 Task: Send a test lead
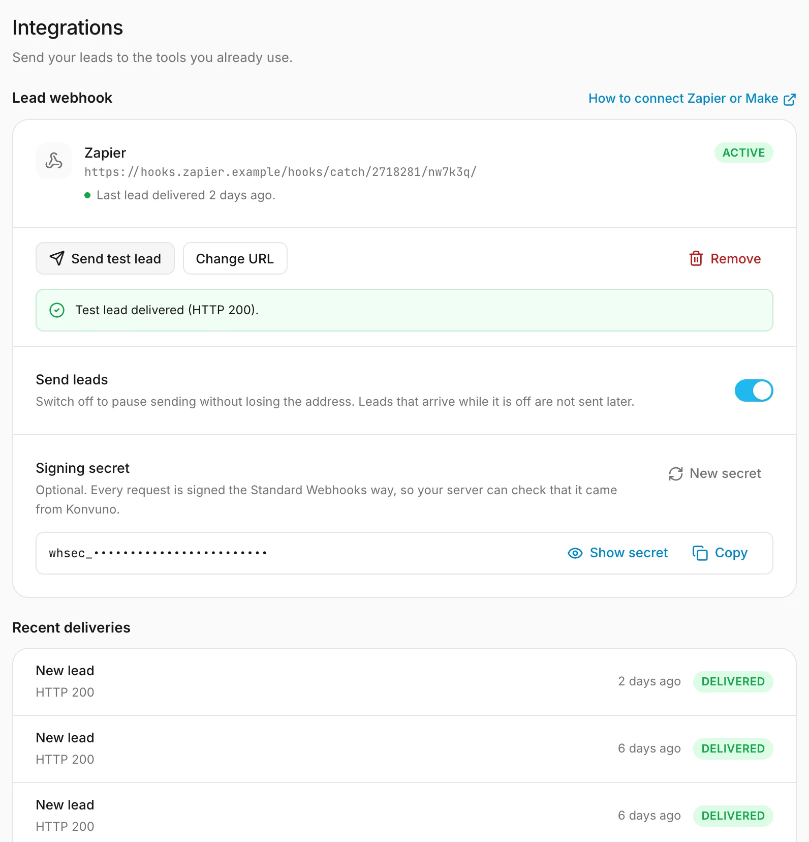click(x=105, y=258)
